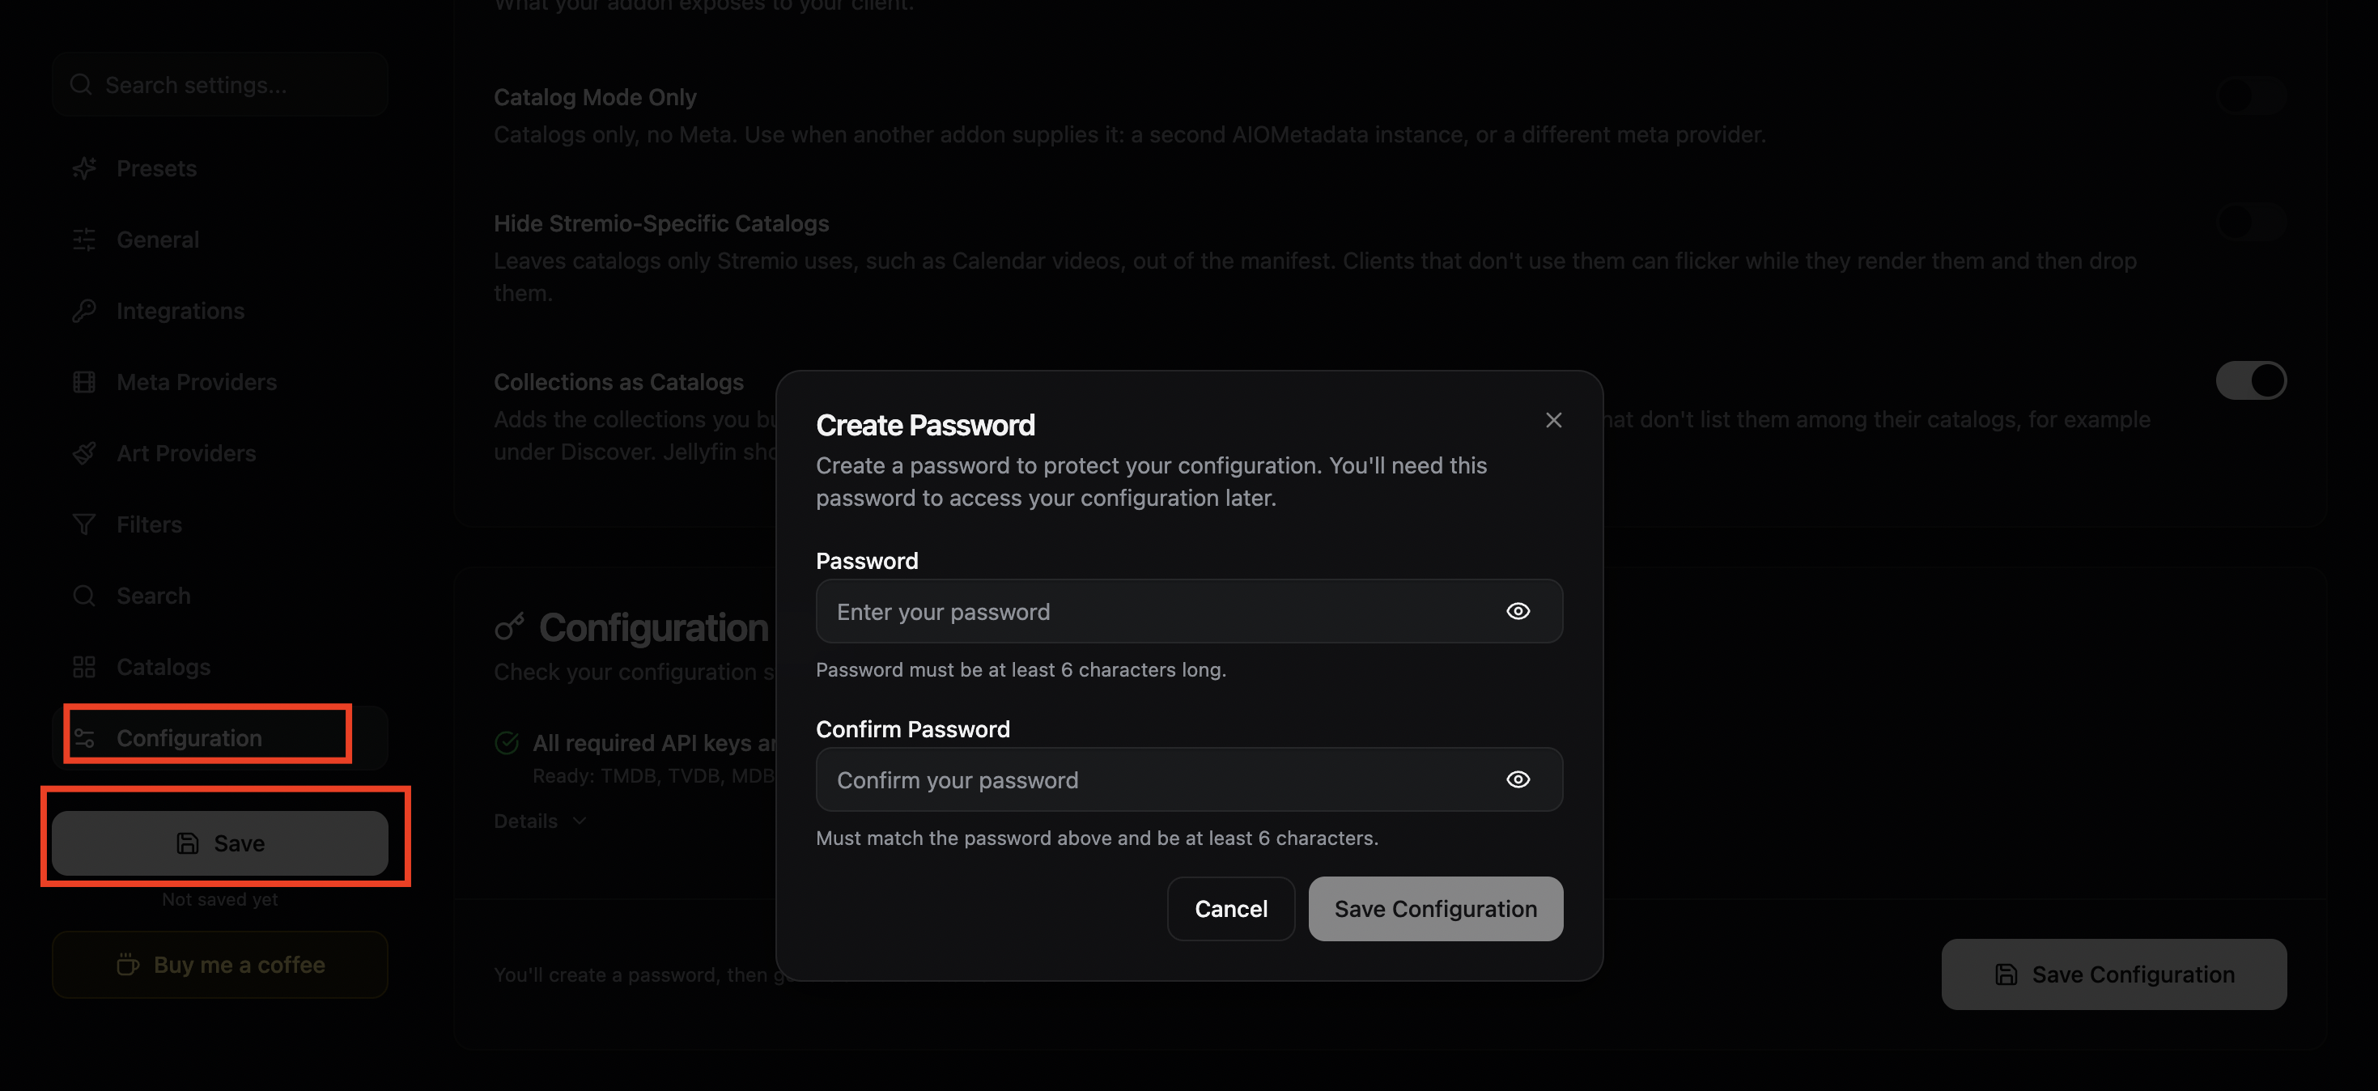The image size is (2378, 1091).
Task: Toggle Catalog Mode Only switch
Action: (x=2251, y=95)
